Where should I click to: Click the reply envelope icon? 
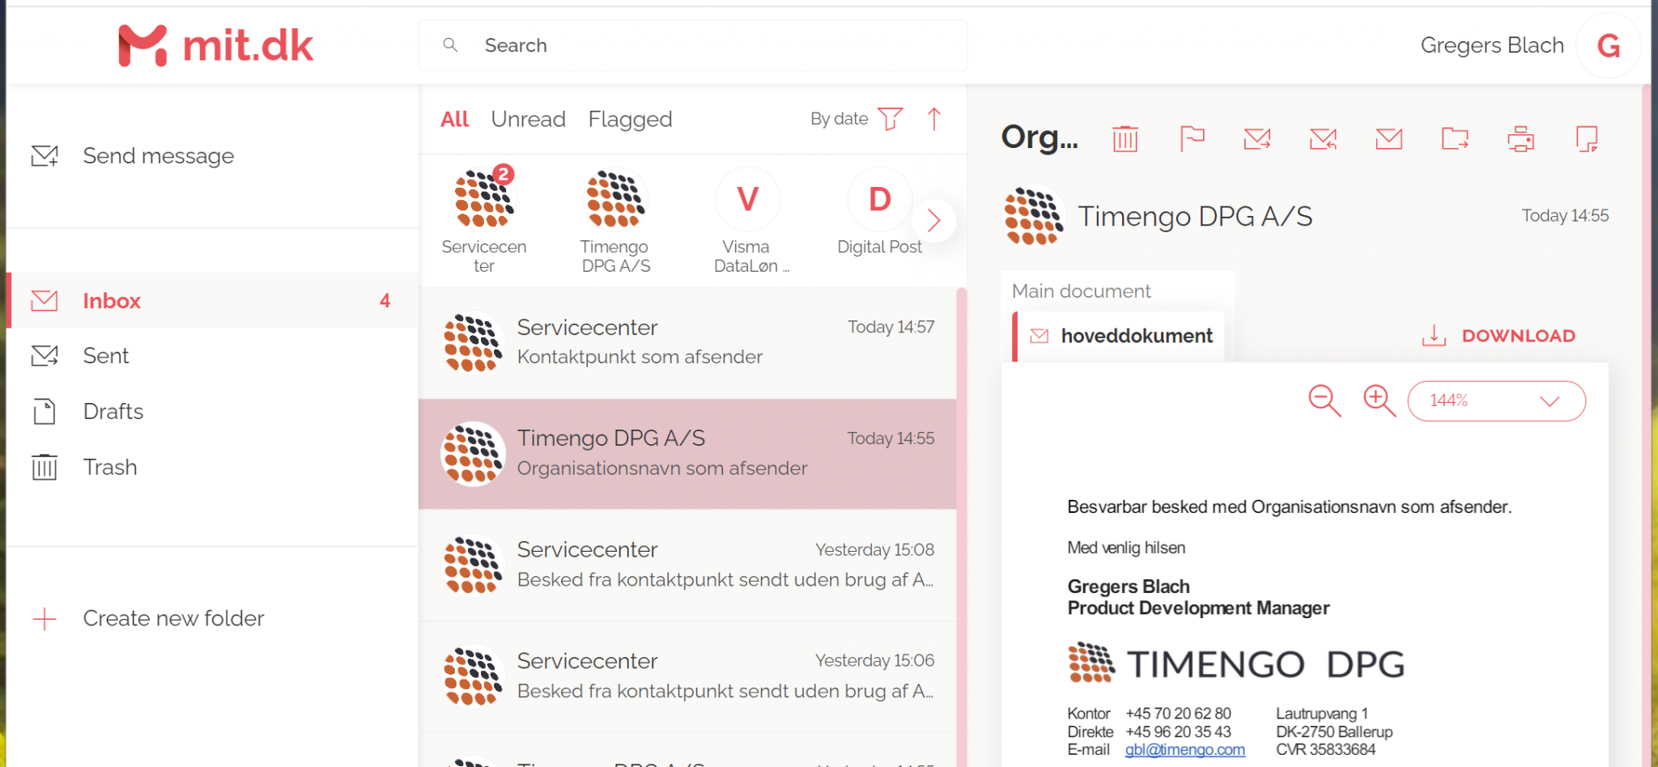coord(1323,139)
